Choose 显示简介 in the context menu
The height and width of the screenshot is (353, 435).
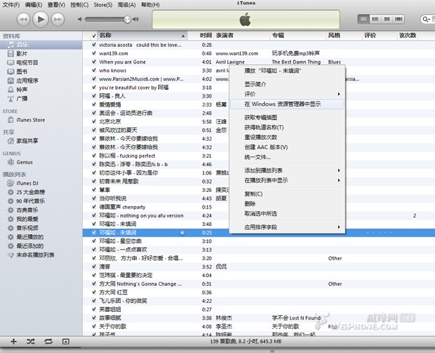coord(287,84)
